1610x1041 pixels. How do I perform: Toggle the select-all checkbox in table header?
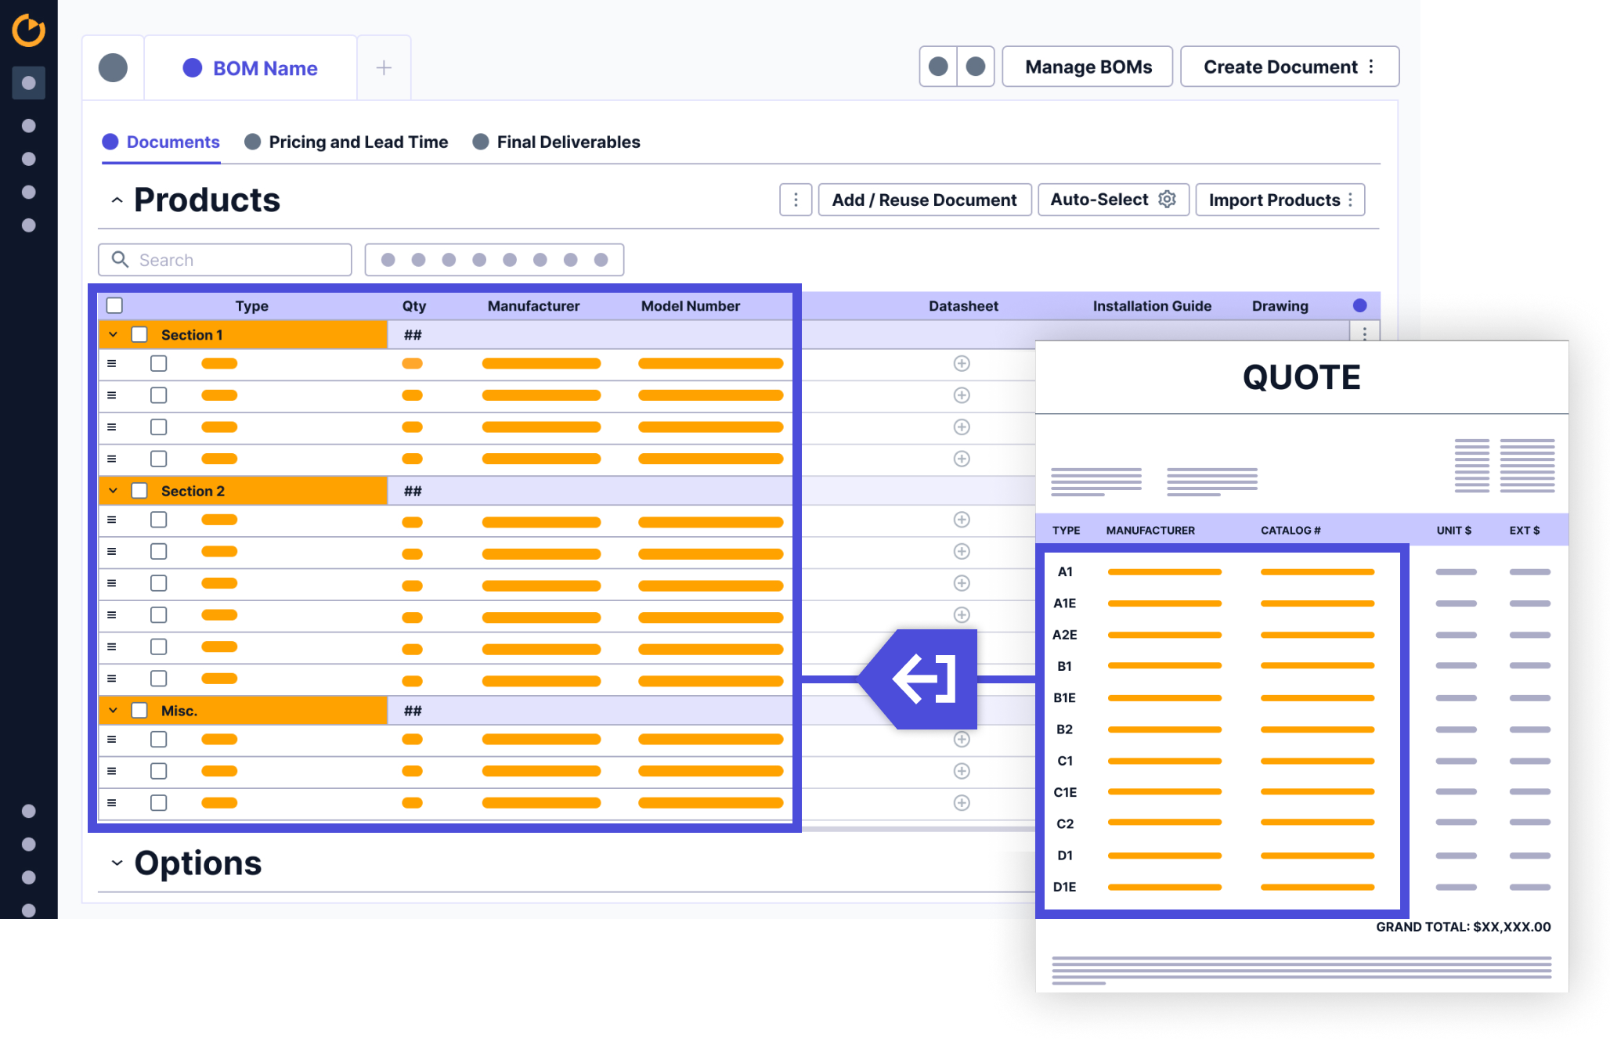[x=115, y=305]
